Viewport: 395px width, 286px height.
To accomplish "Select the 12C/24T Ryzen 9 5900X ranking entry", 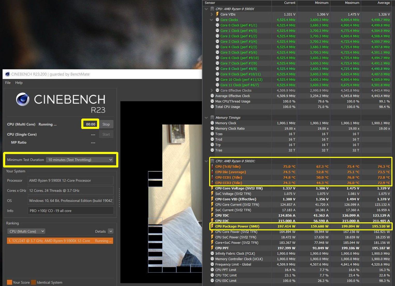I will pyautogui.click(x=60, y=241).
